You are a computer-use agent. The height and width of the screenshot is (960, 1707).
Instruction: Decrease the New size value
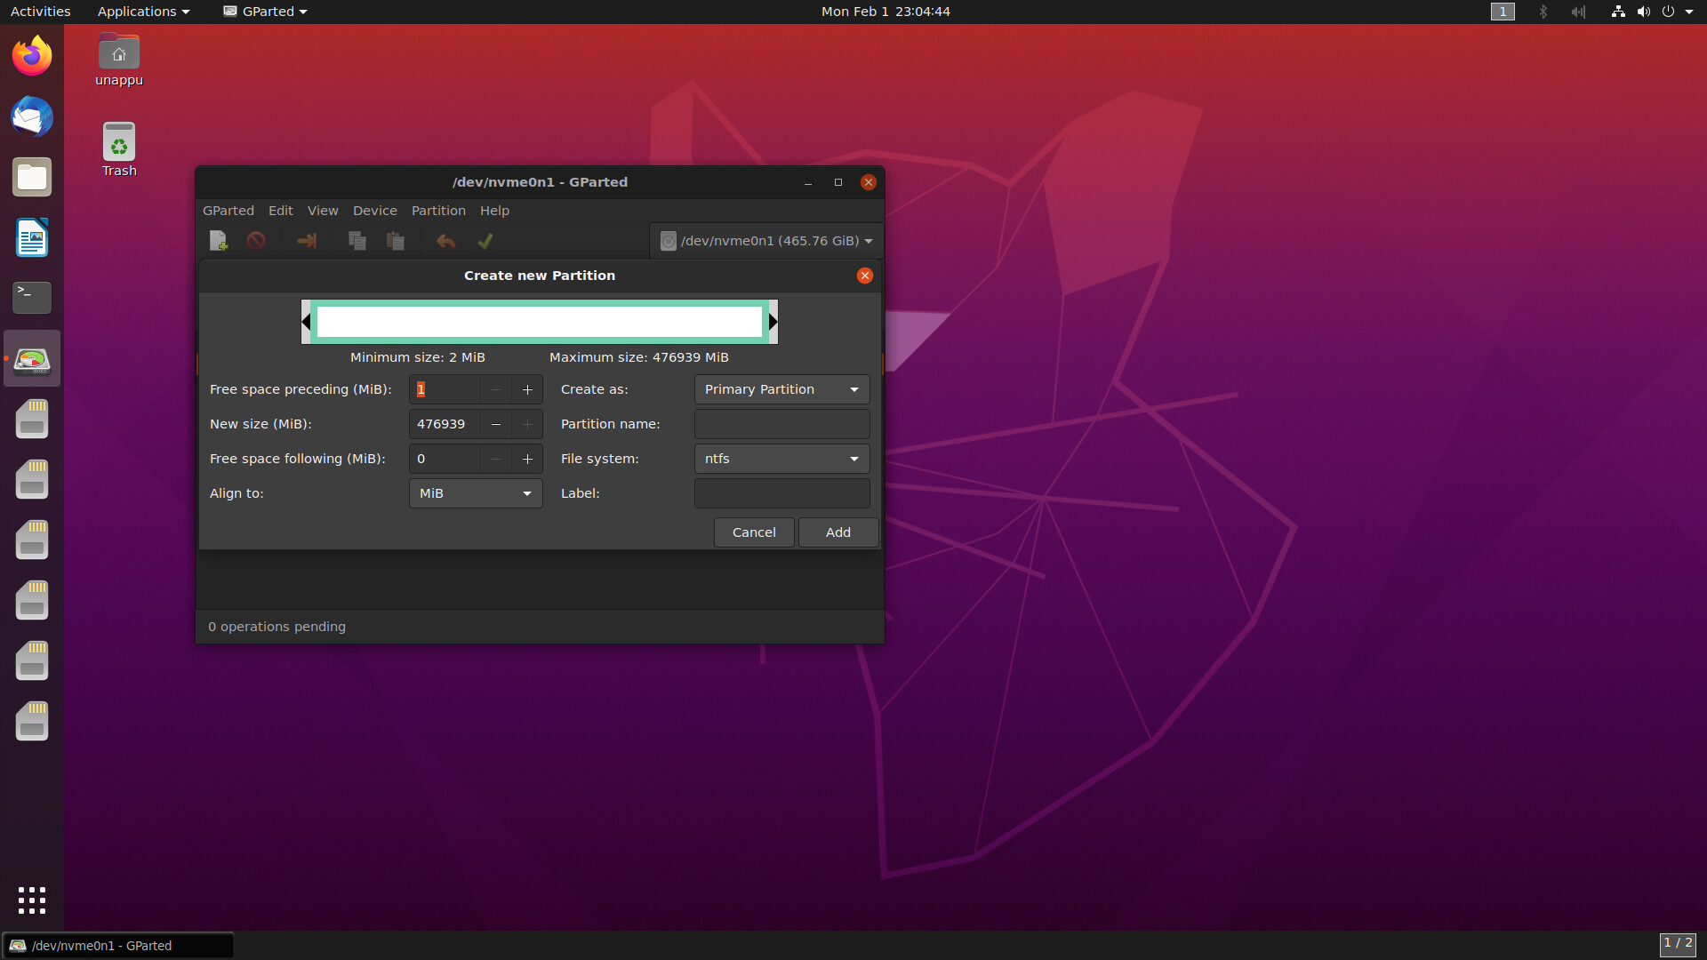click(496, 424)
